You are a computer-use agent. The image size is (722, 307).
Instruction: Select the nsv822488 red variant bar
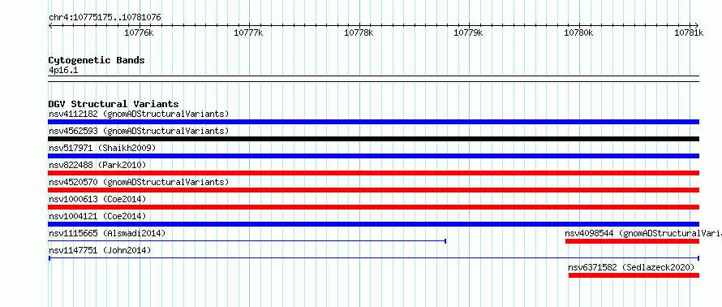point(373,173)
